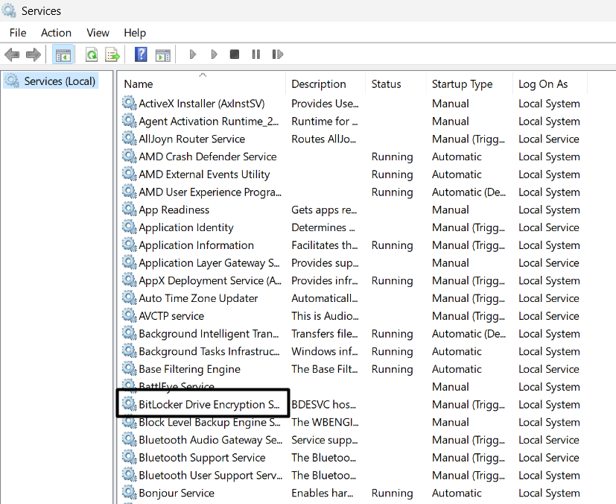This screenshot has width=616, height=504.
Task: Click the Back arrow toolbar icon
Action: click(12, 54)
